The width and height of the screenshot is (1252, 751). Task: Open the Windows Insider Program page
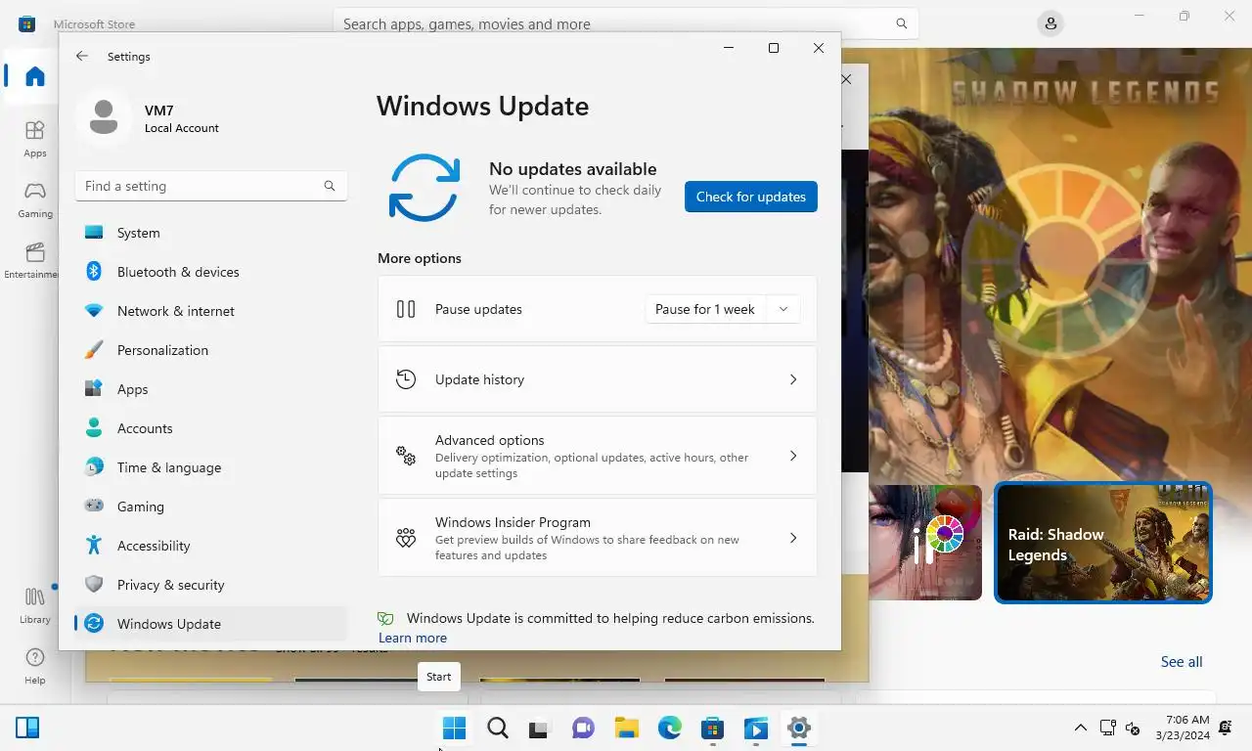coord(598,538)
